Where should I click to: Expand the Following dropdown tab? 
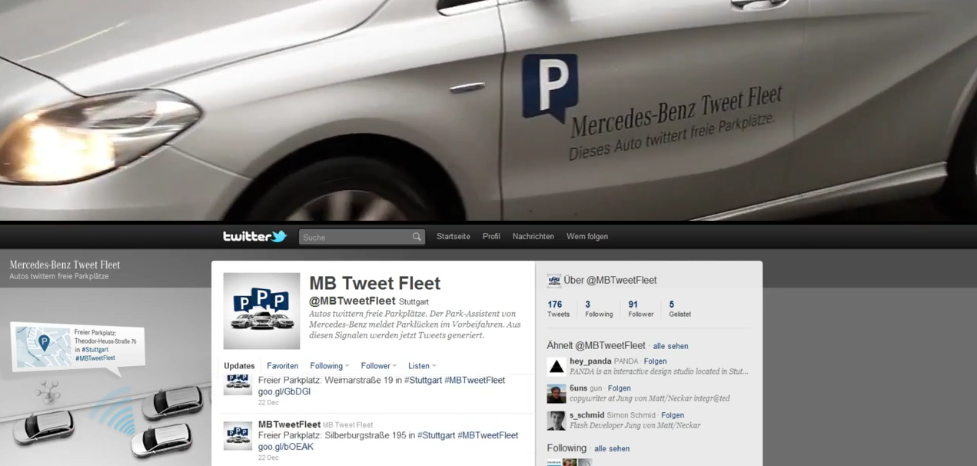[330, 366]
